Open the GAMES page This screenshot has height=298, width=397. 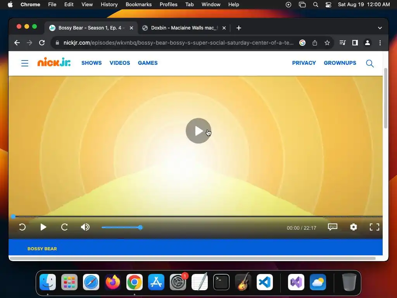148,63
